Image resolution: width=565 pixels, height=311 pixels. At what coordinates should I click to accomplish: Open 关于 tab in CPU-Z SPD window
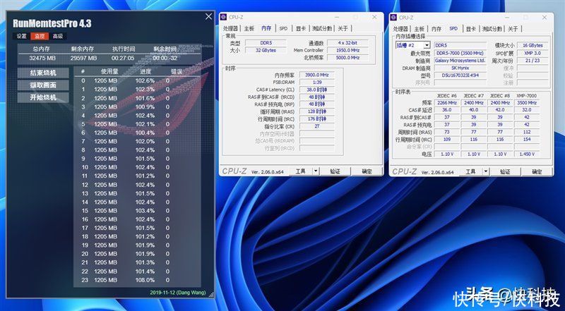click(x=513, y=29)
